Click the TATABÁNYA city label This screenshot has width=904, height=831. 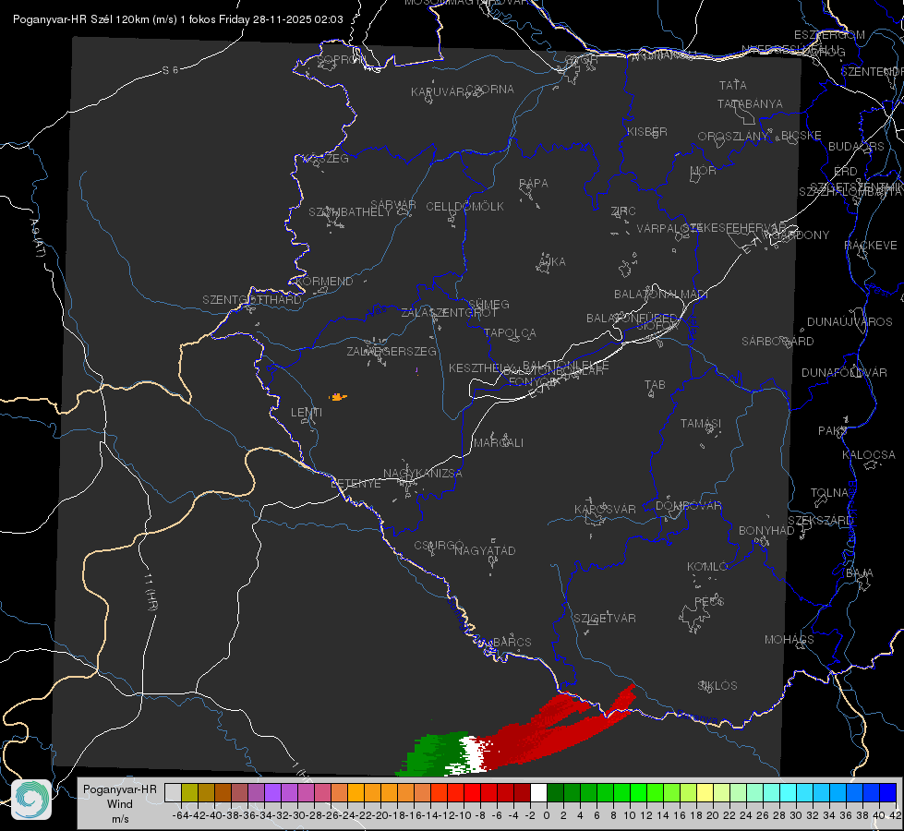pyautogui.click(x=750, y=104)
